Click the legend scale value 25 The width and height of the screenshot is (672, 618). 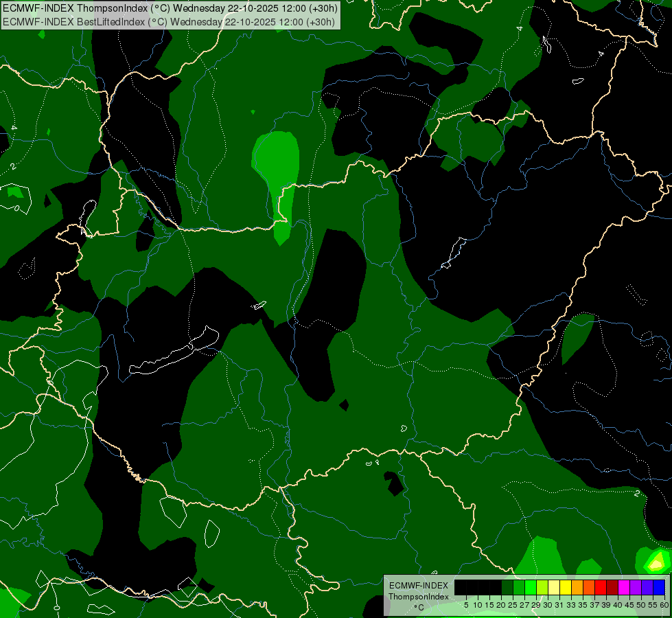coord(513,605)
